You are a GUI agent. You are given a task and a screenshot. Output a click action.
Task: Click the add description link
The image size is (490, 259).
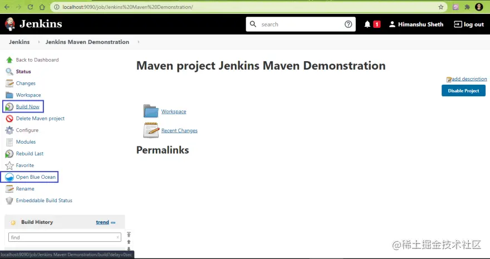(x=469, y=79)
